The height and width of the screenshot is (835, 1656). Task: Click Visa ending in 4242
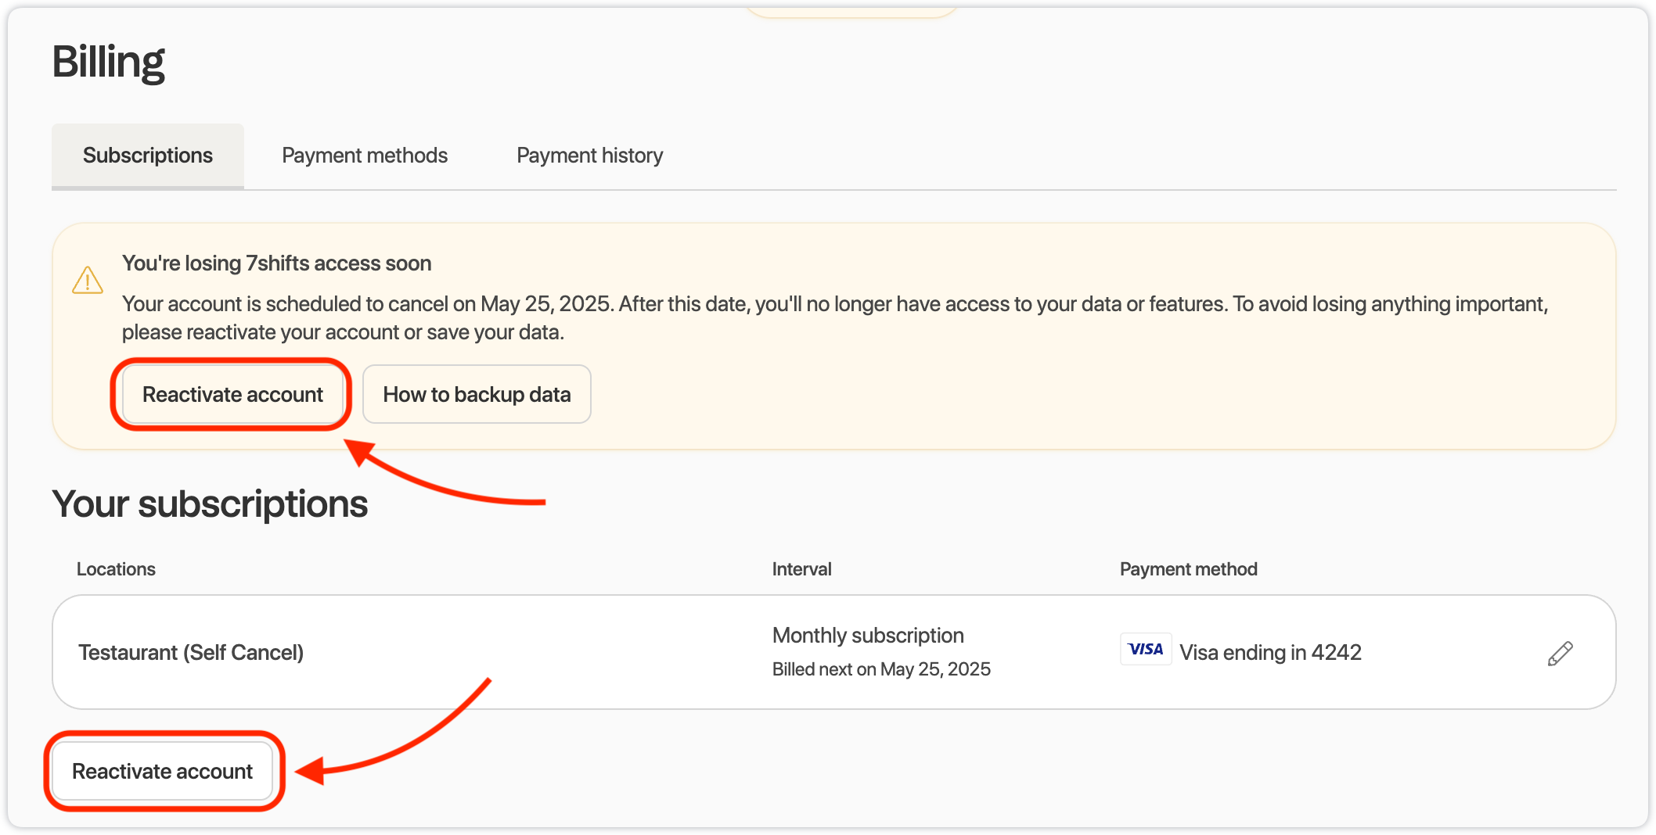point(1270,652)
